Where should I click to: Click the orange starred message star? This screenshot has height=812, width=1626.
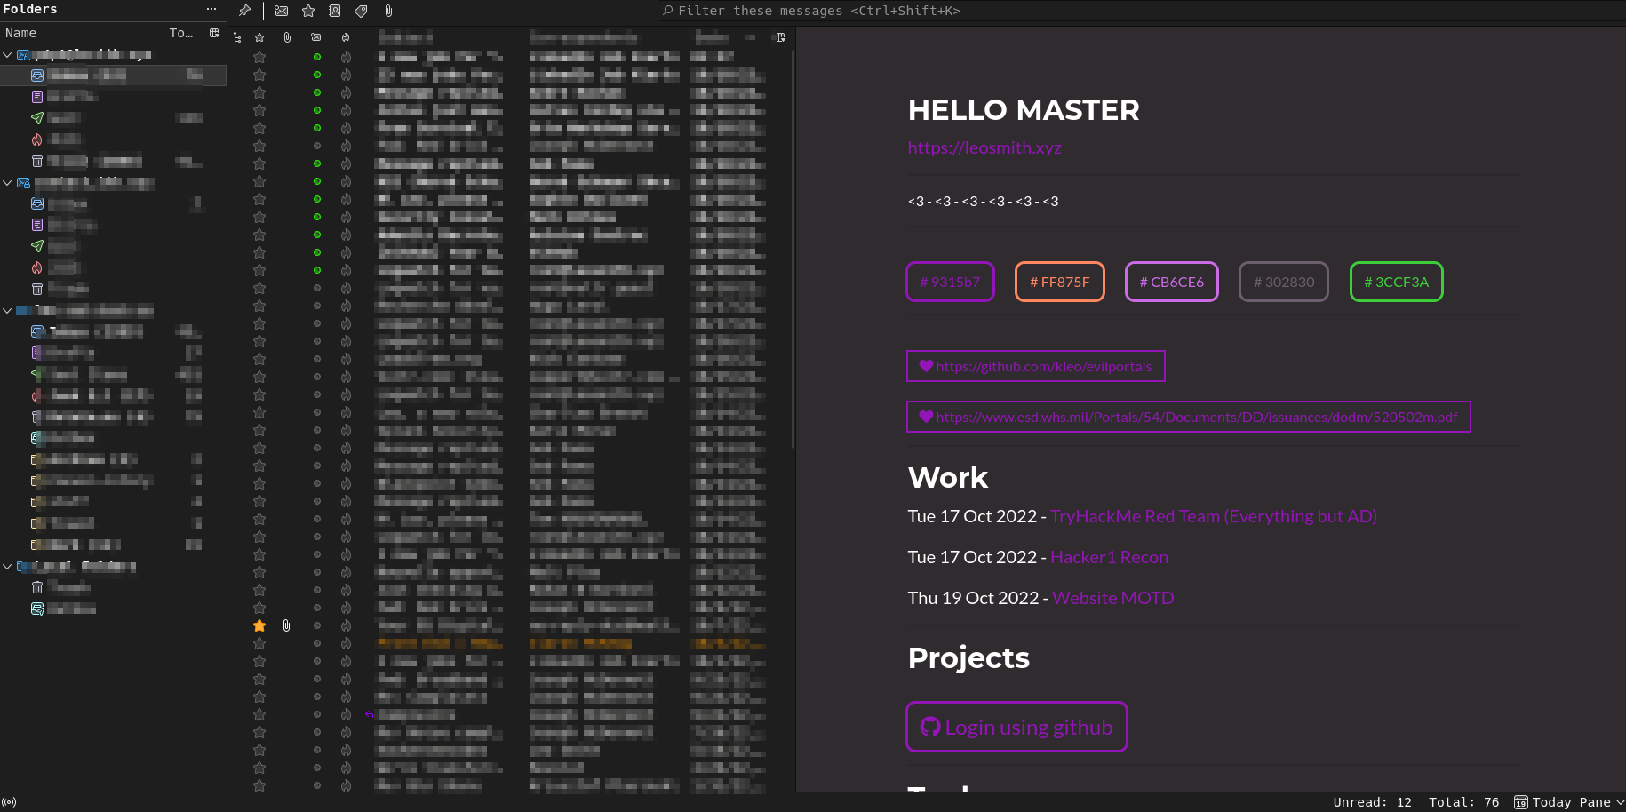259,625
